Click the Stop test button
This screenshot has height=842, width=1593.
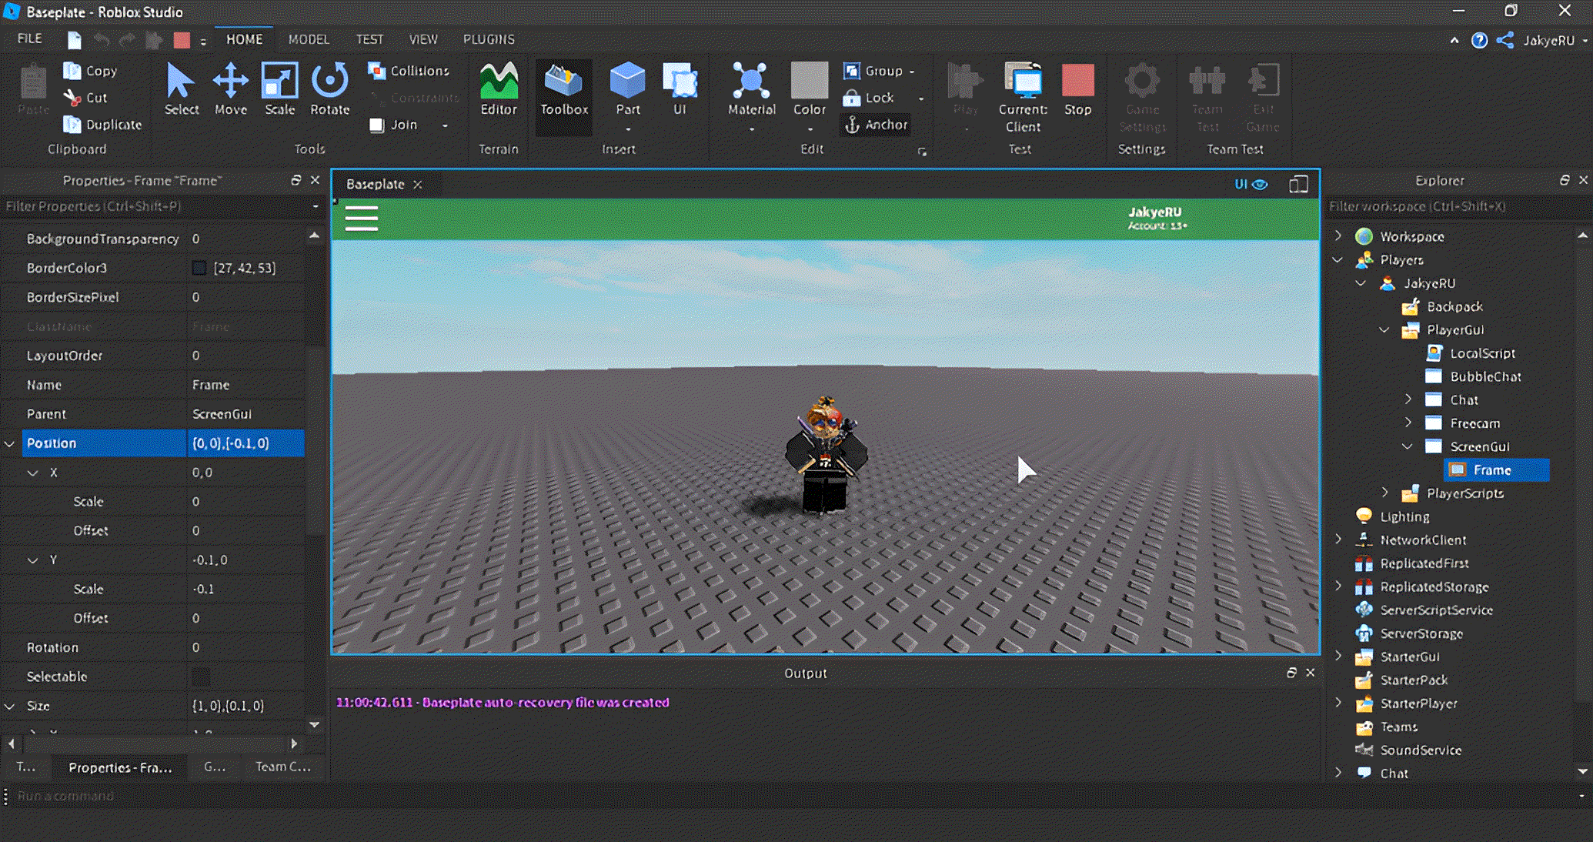(1077, 89)
